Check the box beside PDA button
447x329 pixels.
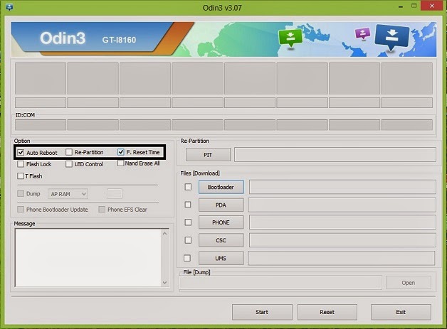[188, 205]
